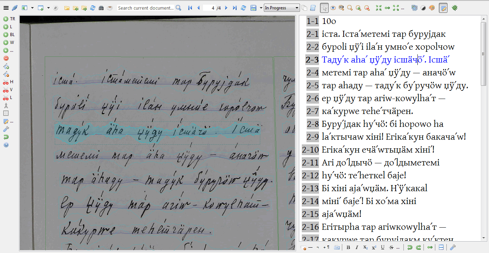
Task: Go to the previous page
Action: point(198,8)
